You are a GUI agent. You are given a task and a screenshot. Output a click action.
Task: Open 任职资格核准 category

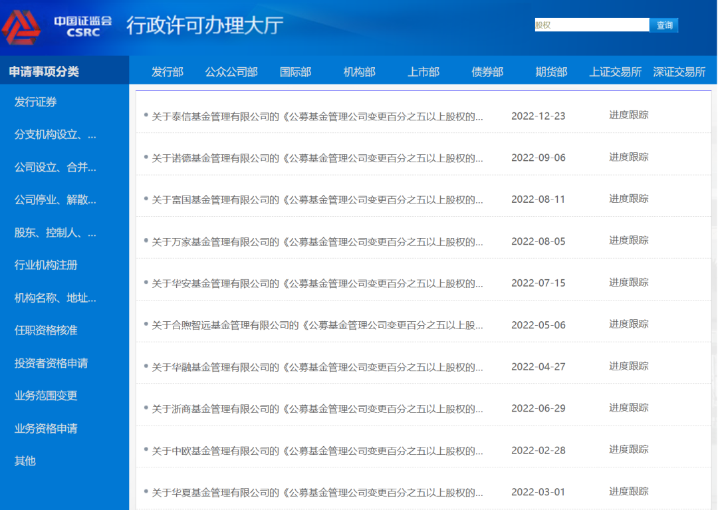(x=46, y=330)
